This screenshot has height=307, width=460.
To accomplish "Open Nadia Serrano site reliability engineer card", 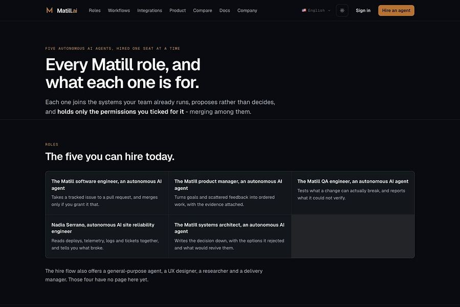I will click(107, 236).
